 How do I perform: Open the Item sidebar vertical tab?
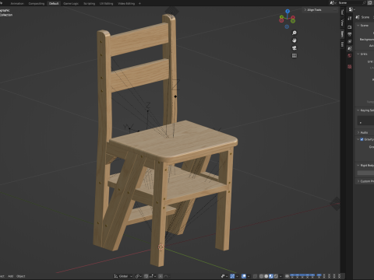point(342,33)
